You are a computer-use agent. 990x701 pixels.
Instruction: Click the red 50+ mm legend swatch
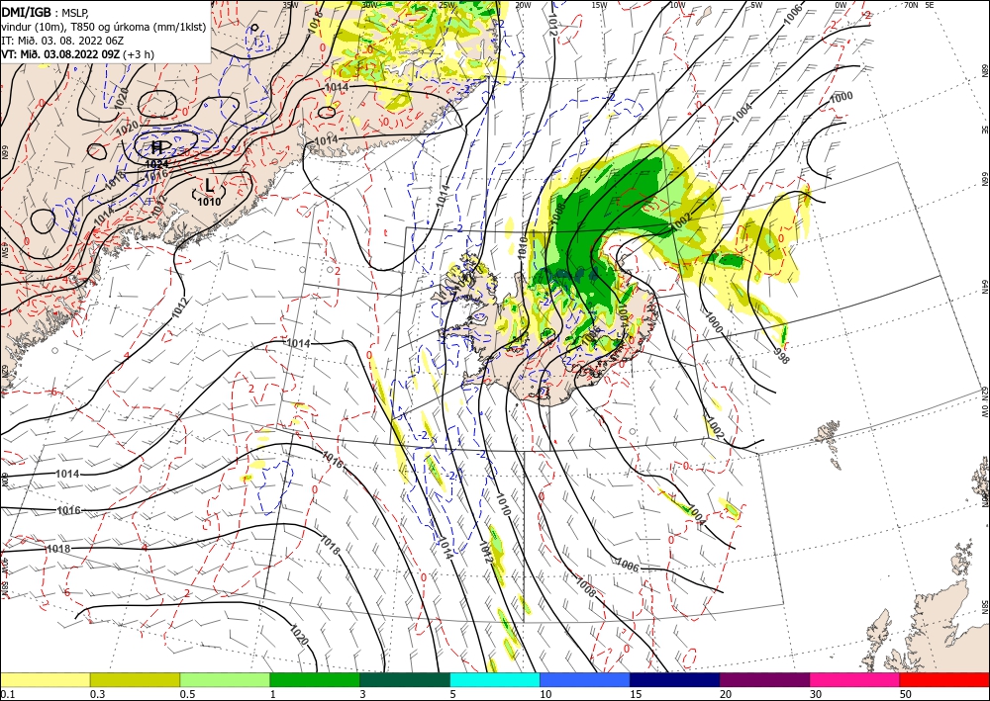(x=944, y=679)
